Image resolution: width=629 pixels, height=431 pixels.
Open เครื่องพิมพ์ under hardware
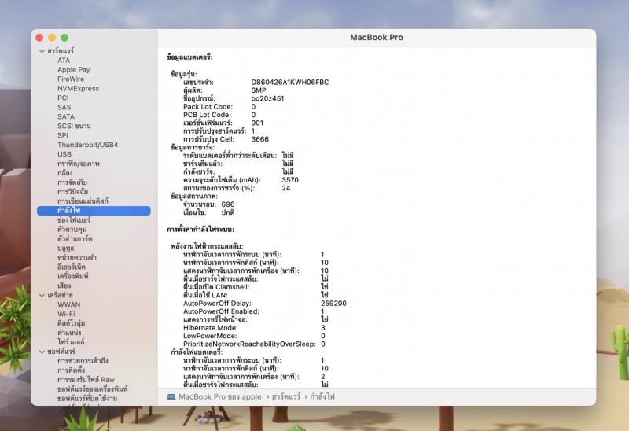click(x=73, y=276)
